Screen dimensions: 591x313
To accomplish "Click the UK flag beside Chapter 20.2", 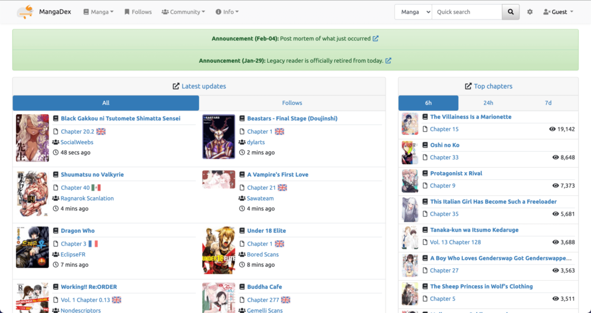I will pos(101,131).
